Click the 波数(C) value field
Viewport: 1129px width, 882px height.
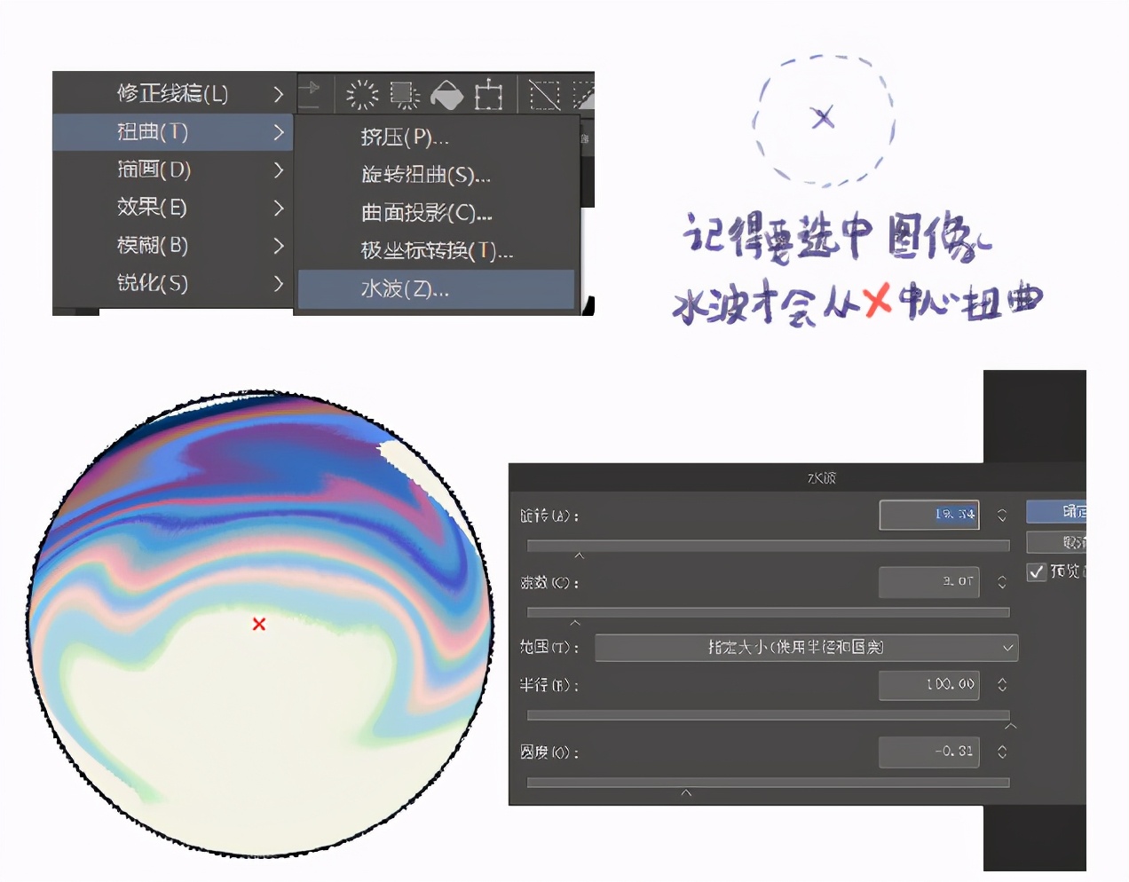[929, 582]
